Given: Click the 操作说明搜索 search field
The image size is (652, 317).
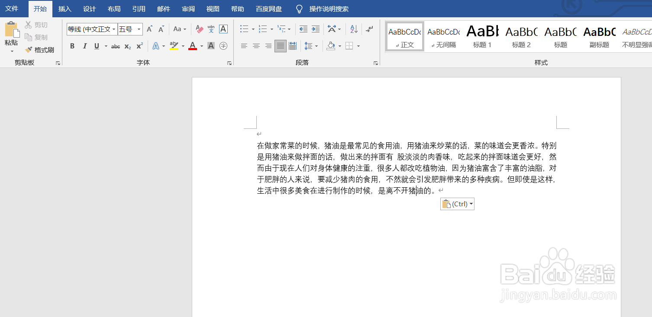Looking at the screenshot, I should coord(329,9).
